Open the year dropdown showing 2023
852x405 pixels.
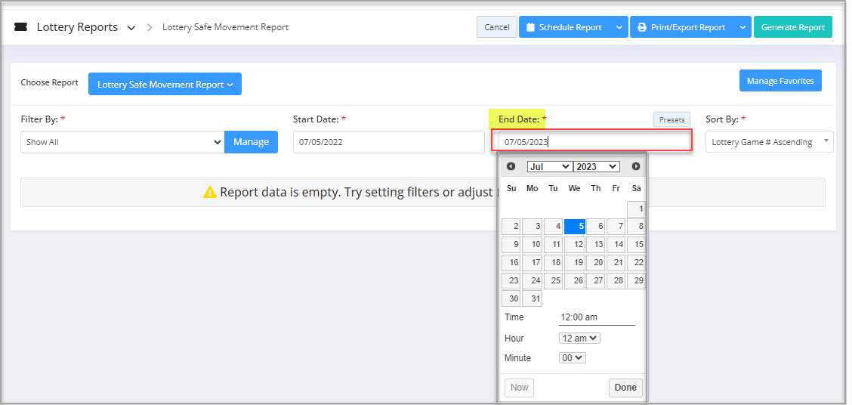point(596,166)
